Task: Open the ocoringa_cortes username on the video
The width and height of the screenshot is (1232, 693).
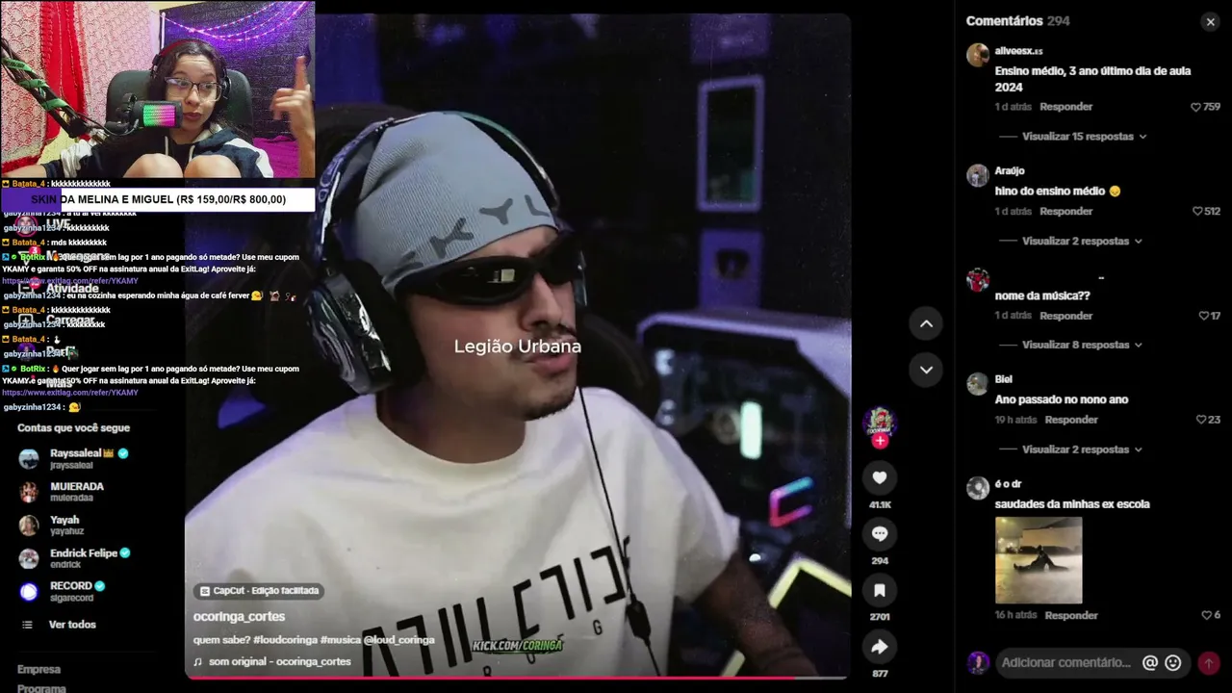Action: [239, 617]
